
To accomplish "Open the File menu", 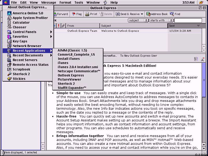I will point(14,3).
